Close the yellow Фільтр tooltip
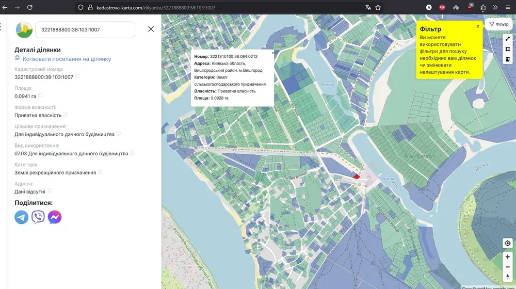516x289 pixels. (478, 26)
